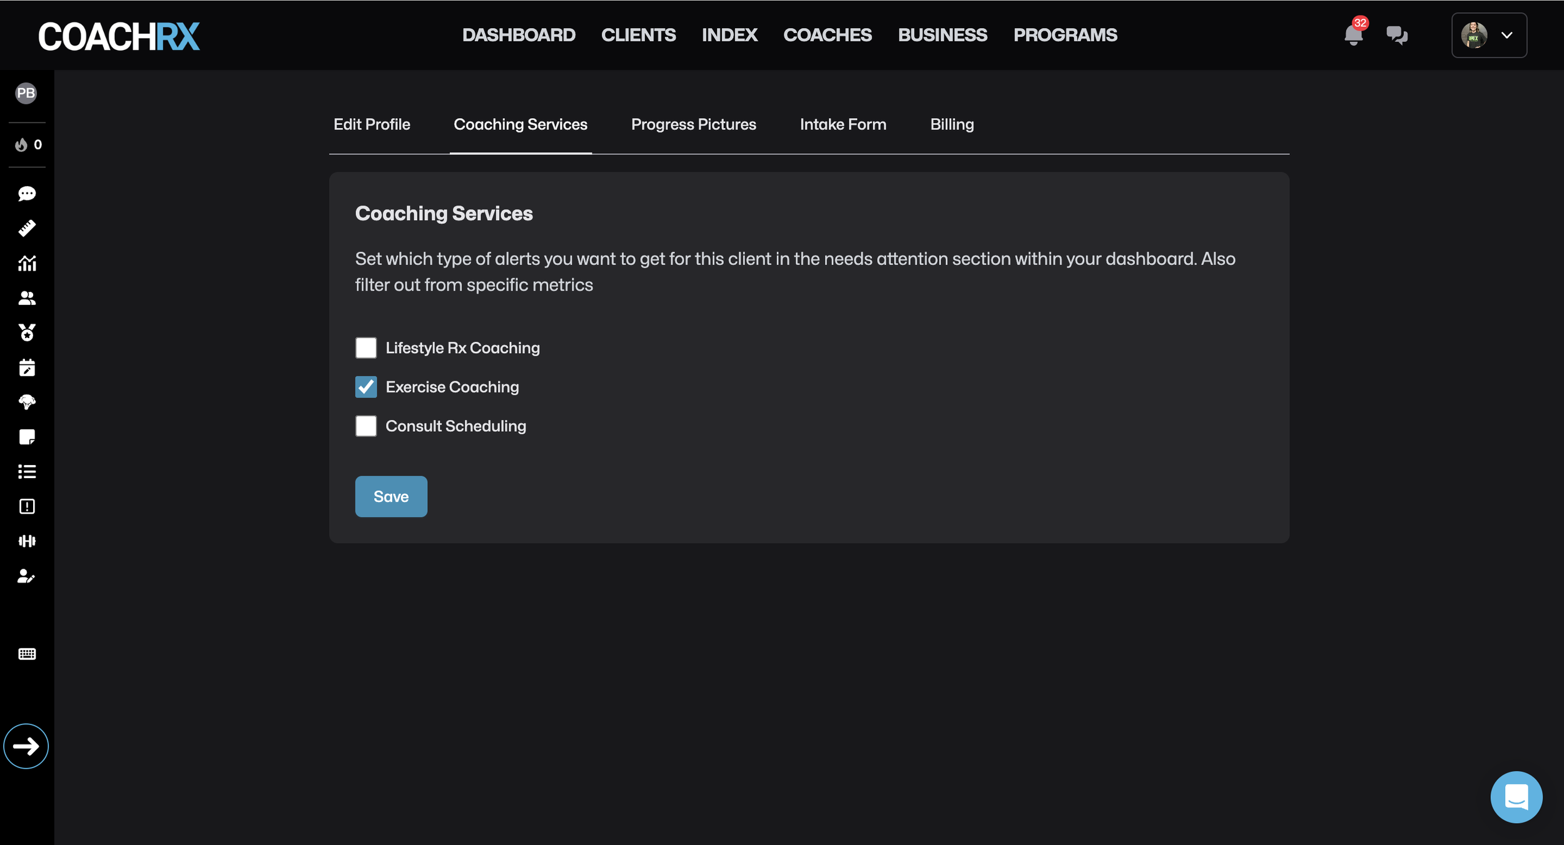The width and height of the screenshot is (1564, 845).
Task: Click the Save button
Action: pyautogui.click(x=391, y=496)
